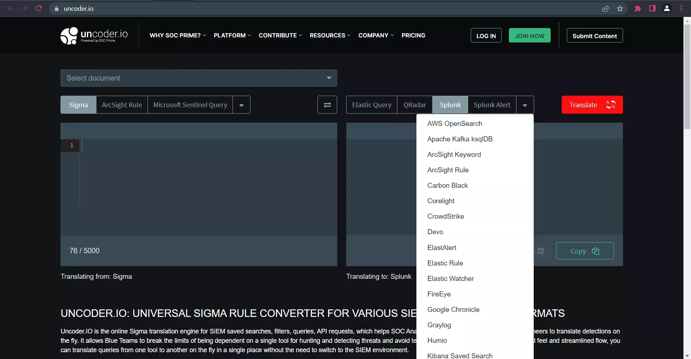Bookmark this page with the star icon
The height and width of the screenshot is (359, 691).
click(620, 9)
